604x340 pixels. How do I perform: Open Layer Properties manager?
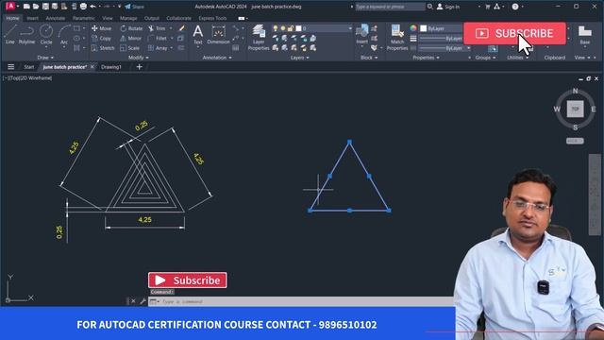259,38
